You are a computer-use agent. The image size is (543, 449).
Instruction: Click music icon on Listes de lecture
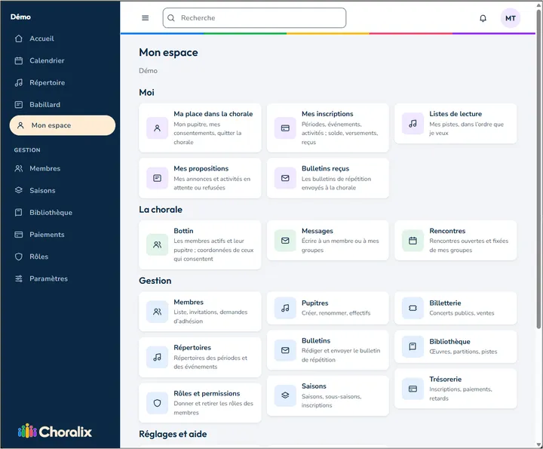(413, 123)
